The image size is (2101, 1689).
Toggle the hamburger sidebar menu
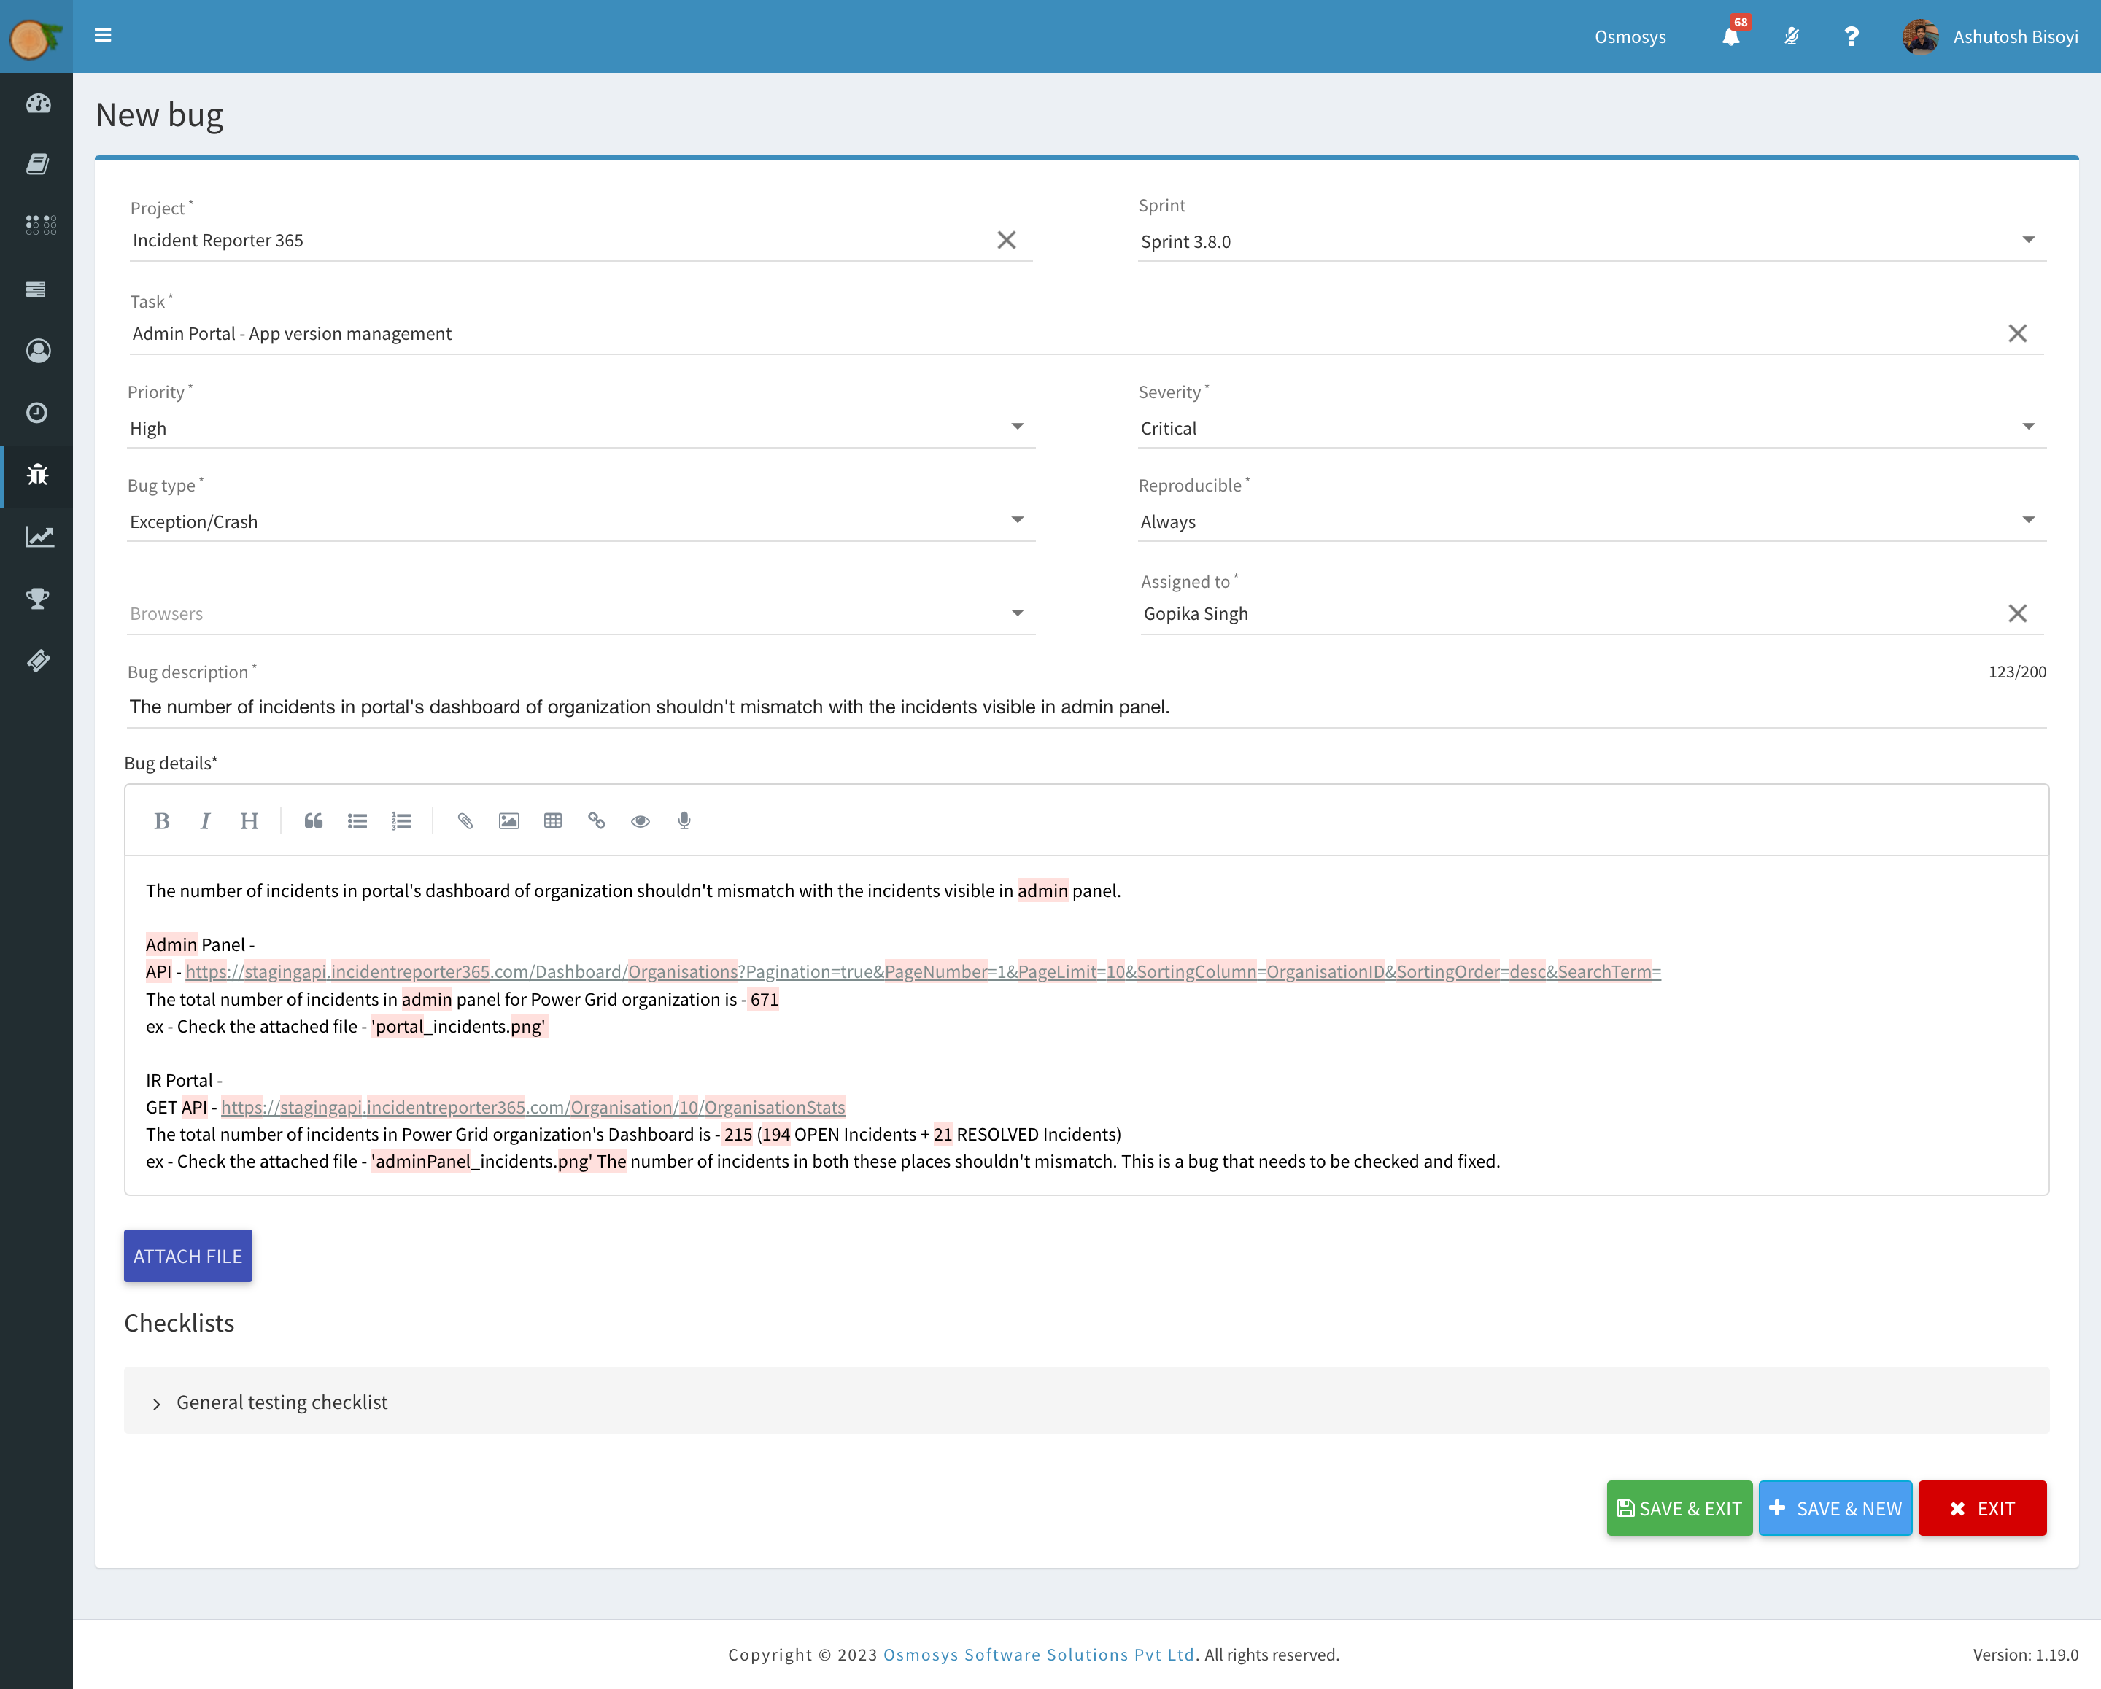point(102,35)
